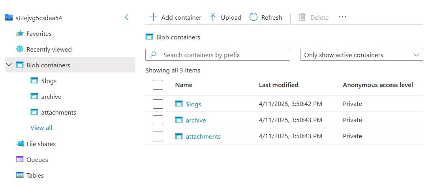Collapse the side navigation panel chevron
The height and width of the screenshot is (191, 430).
coord(126,17)
